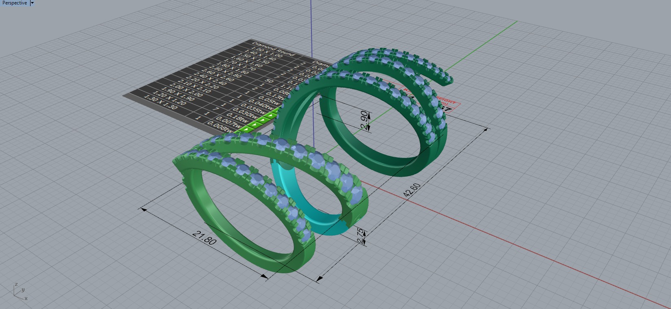671x309 pixels.
Task: Click the Diamond Round table header
Action: [273, 48]
